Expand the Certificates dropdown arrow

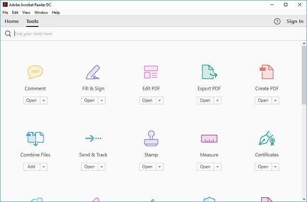[x=275, y=167]
